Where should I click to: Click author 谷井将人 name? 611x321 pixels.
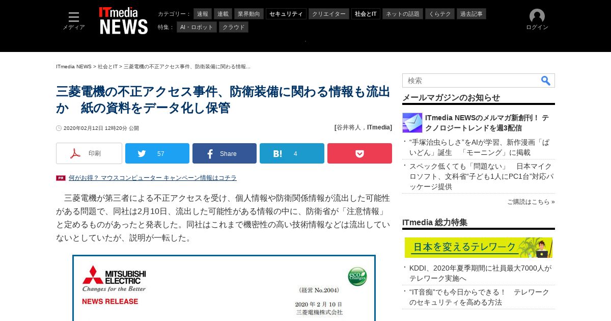pos(350,127)
